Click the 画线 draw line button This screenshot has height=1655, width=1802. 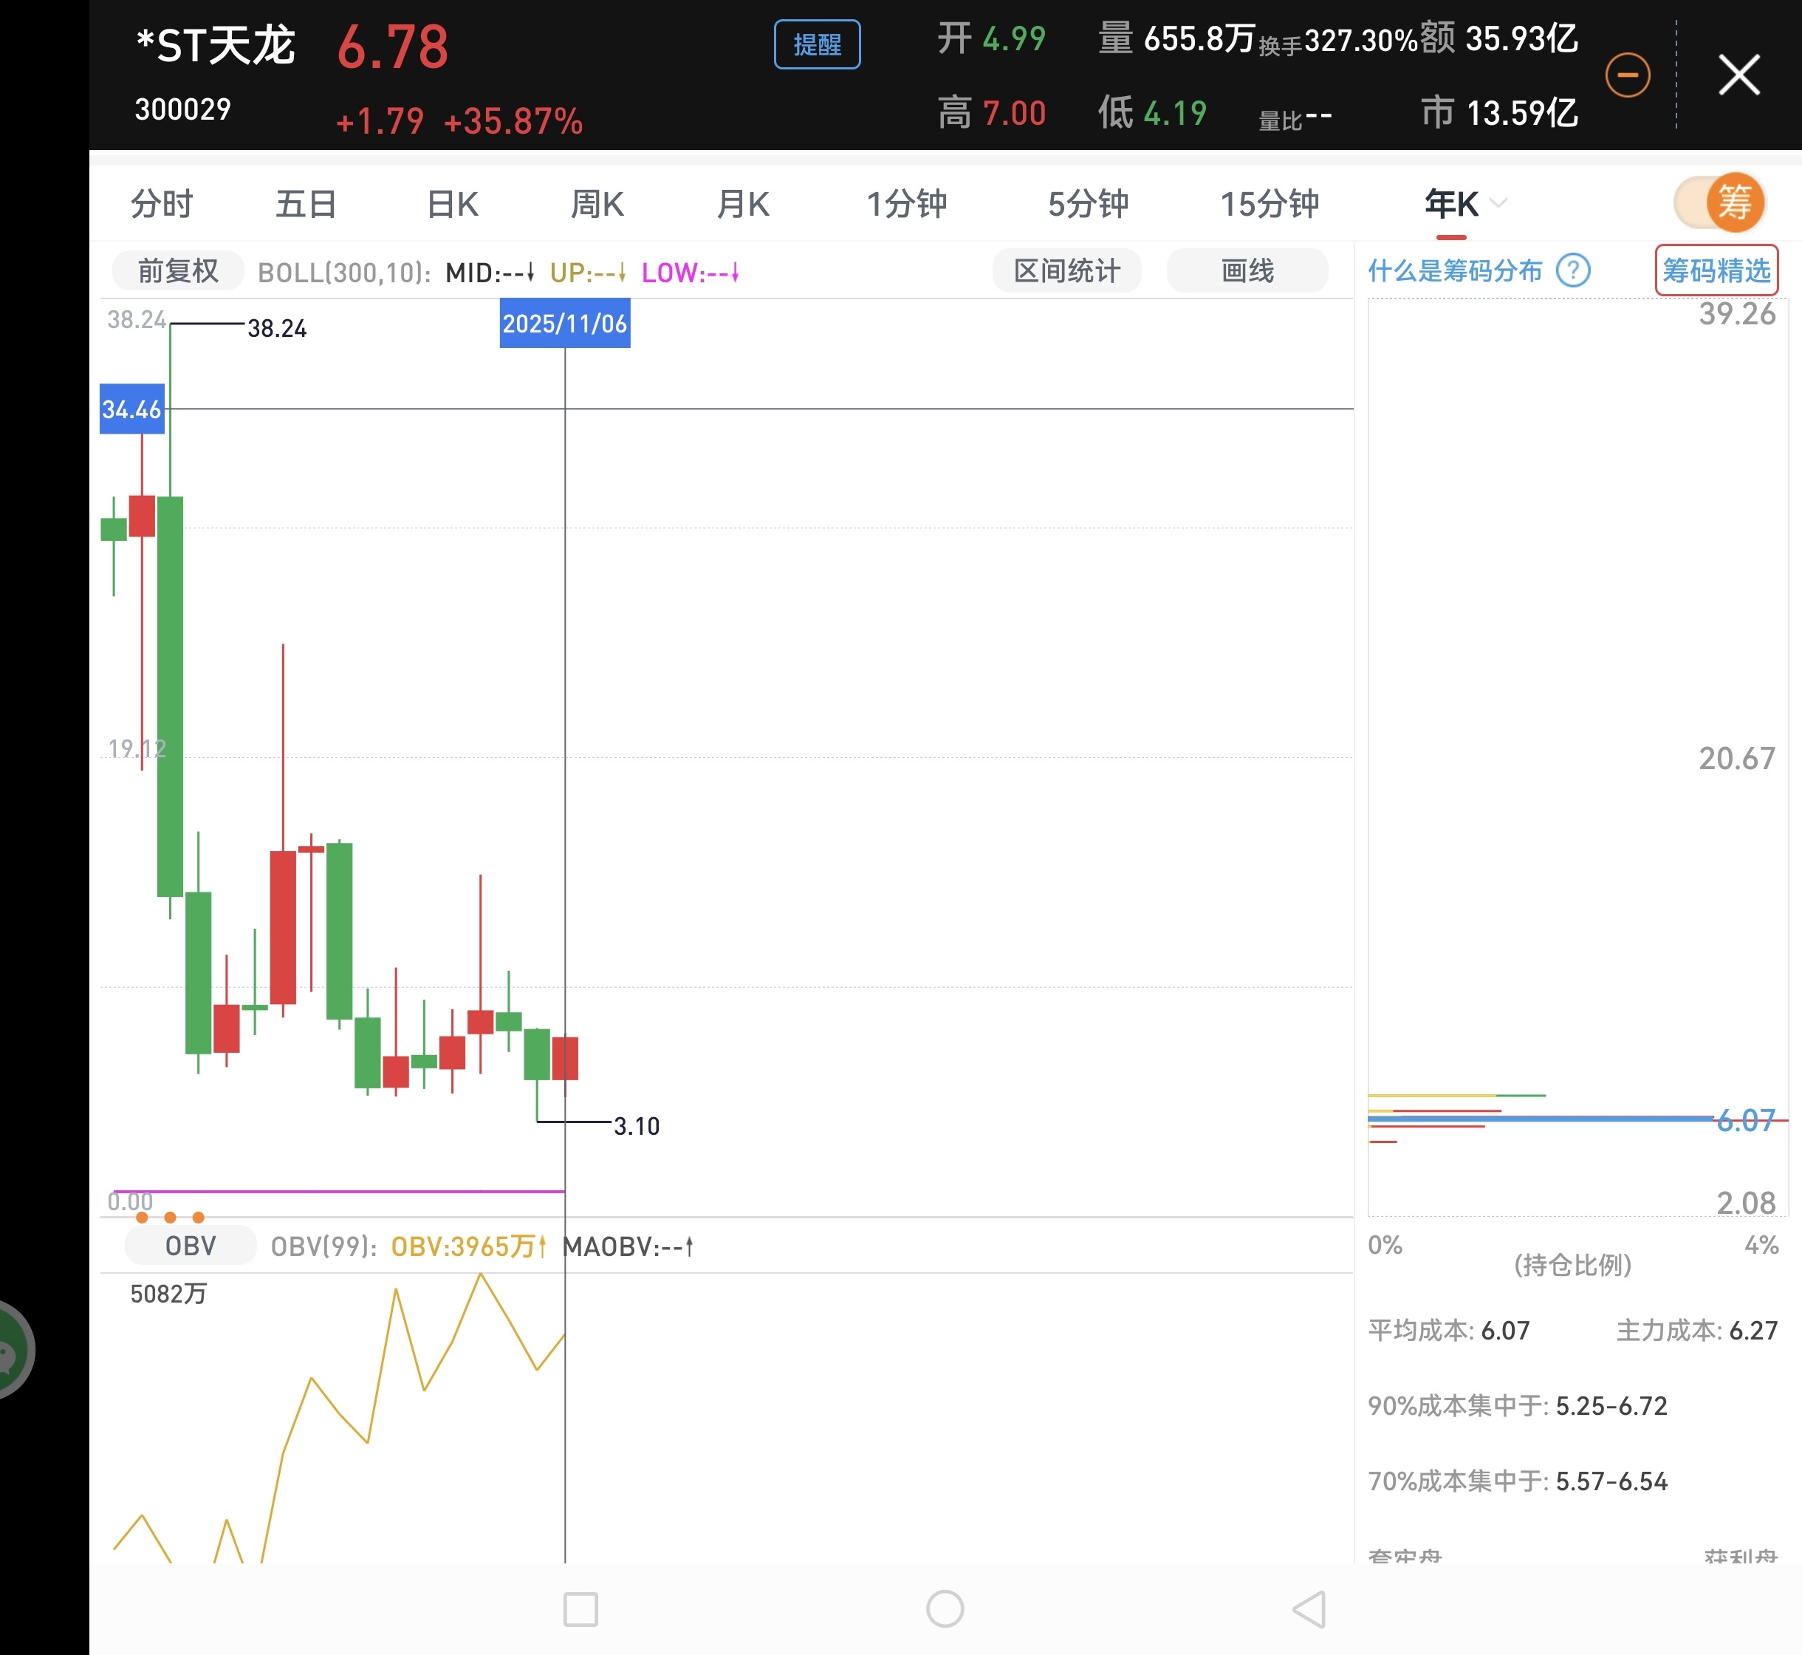click(x=1247, y=271)
